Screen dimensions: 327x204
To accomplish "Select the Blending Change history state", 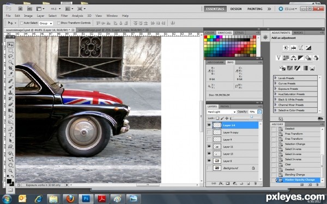I will click(x=295, y=175).
